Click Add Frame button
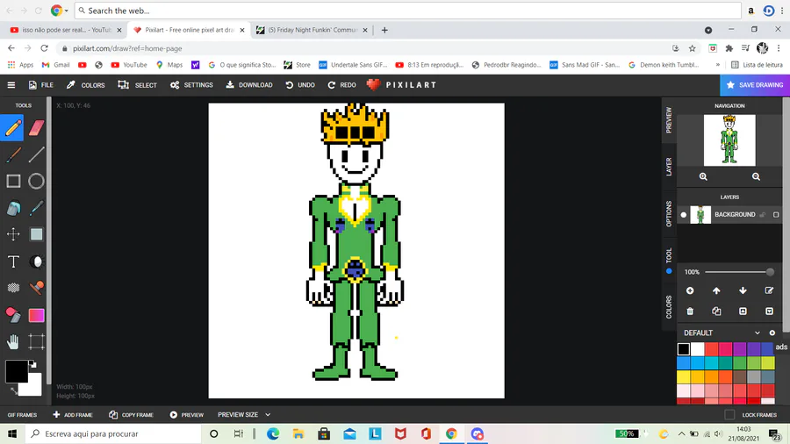The image size is (790, 444). coord(73,415)
